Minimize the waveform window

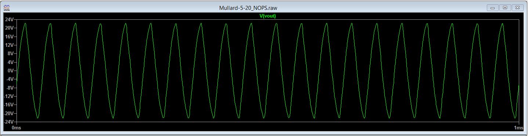point(492,7)
